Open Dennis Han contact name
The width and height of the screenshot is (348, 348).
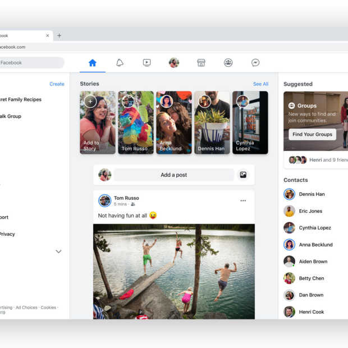click(312, 194)
